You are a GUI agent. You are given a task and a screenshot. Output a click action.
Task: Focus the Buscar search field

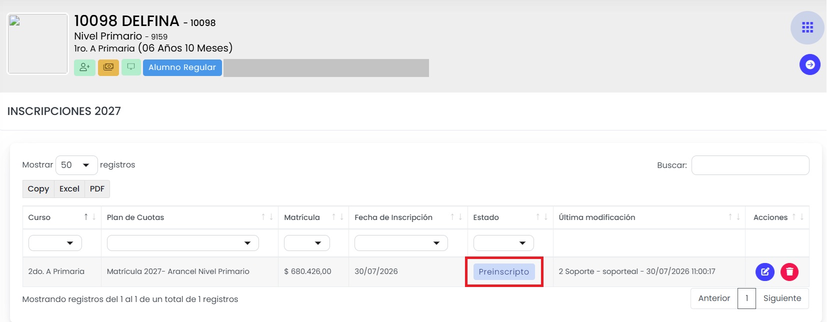pyautogui.click(x=750, y=165)
